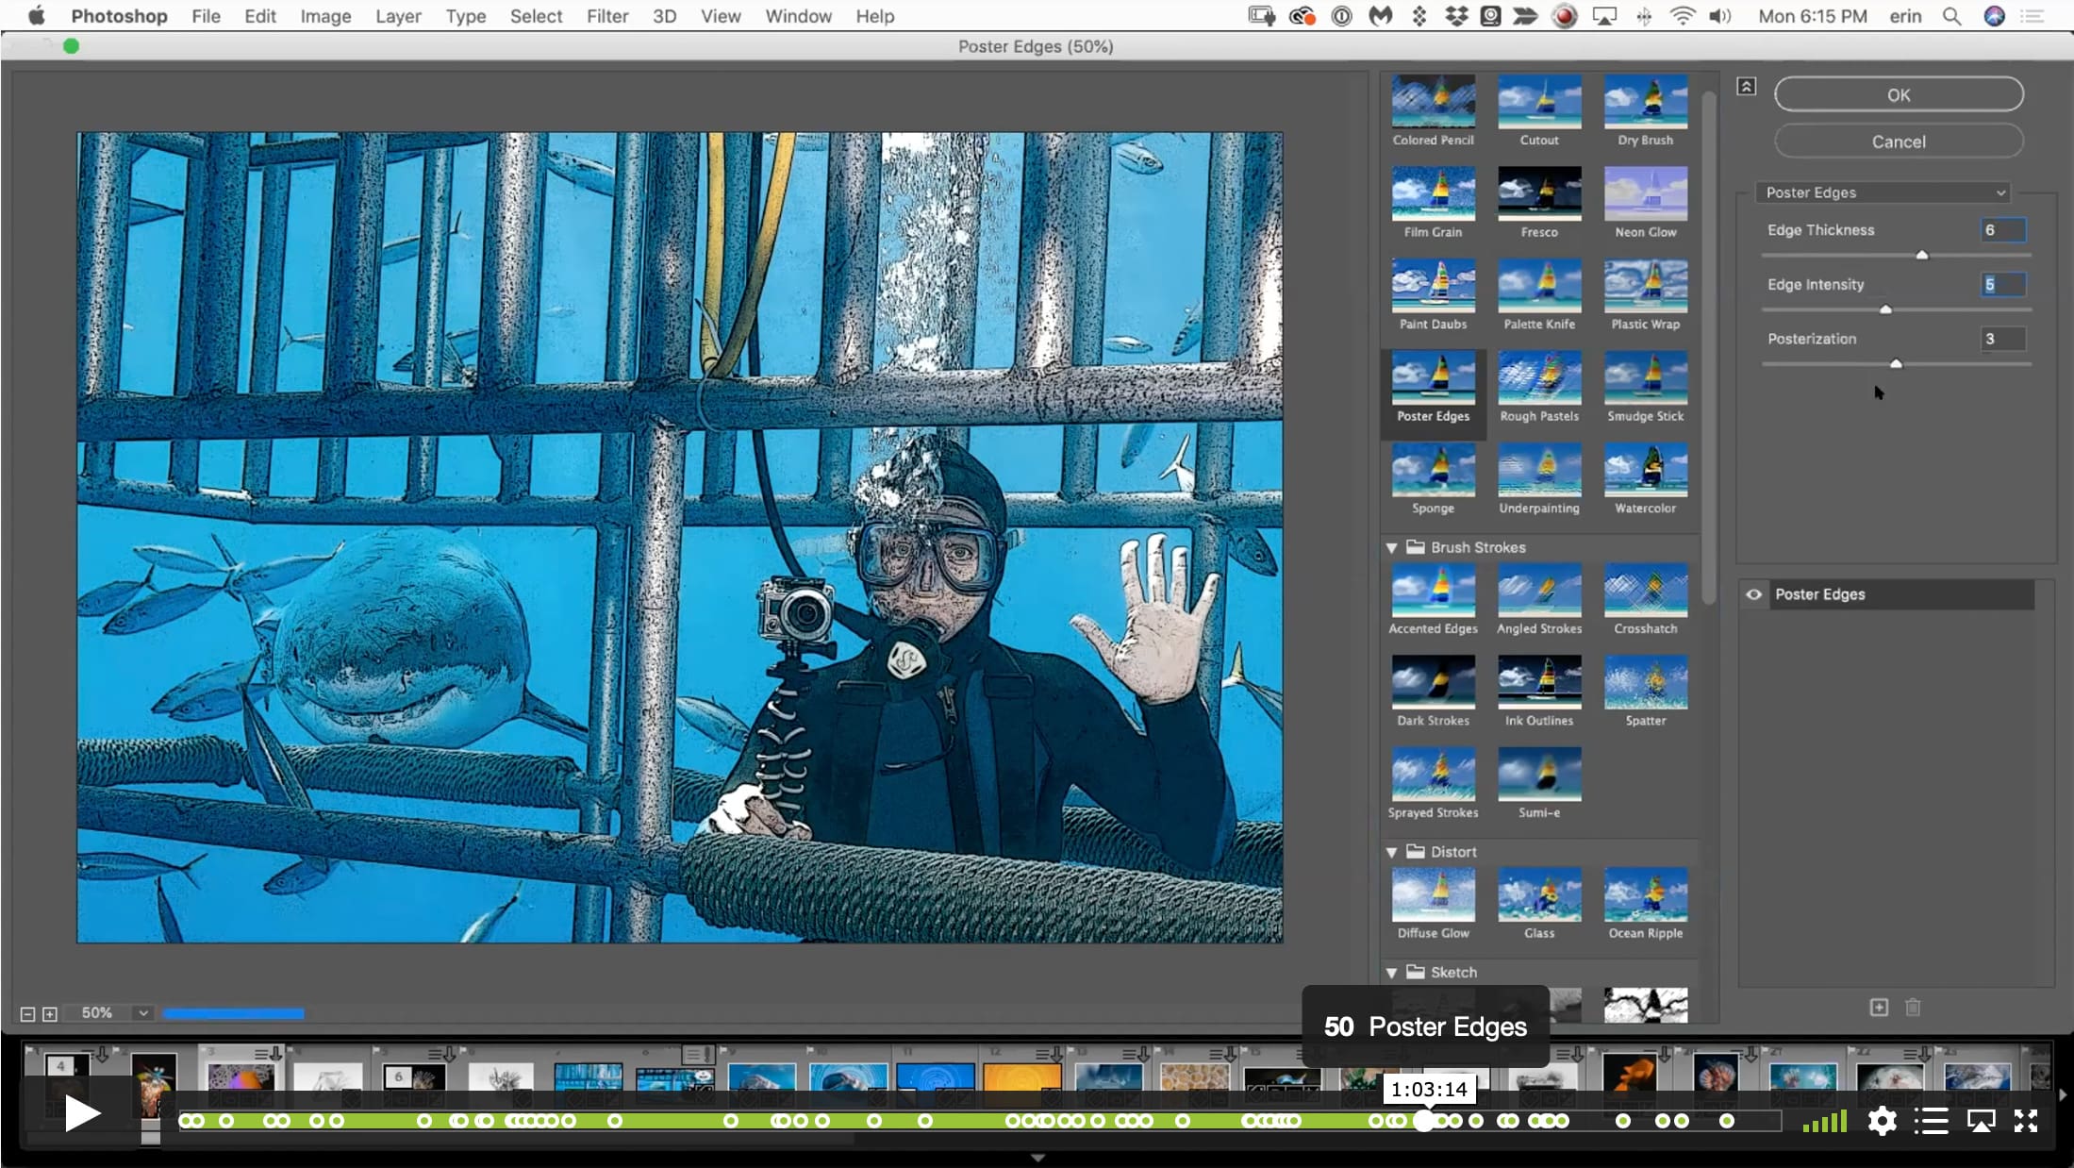Collapse the Distort folder
This screenshot has width=2074, height=1168.
pos(1391,852)
